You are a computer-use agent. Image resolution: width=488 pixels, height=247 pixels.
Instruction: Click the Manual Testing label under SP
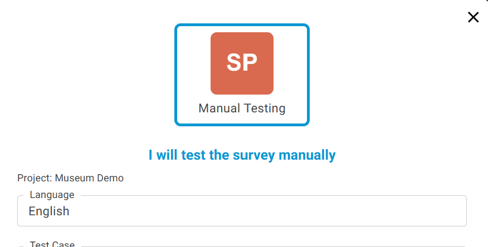(x=242, y=108)
